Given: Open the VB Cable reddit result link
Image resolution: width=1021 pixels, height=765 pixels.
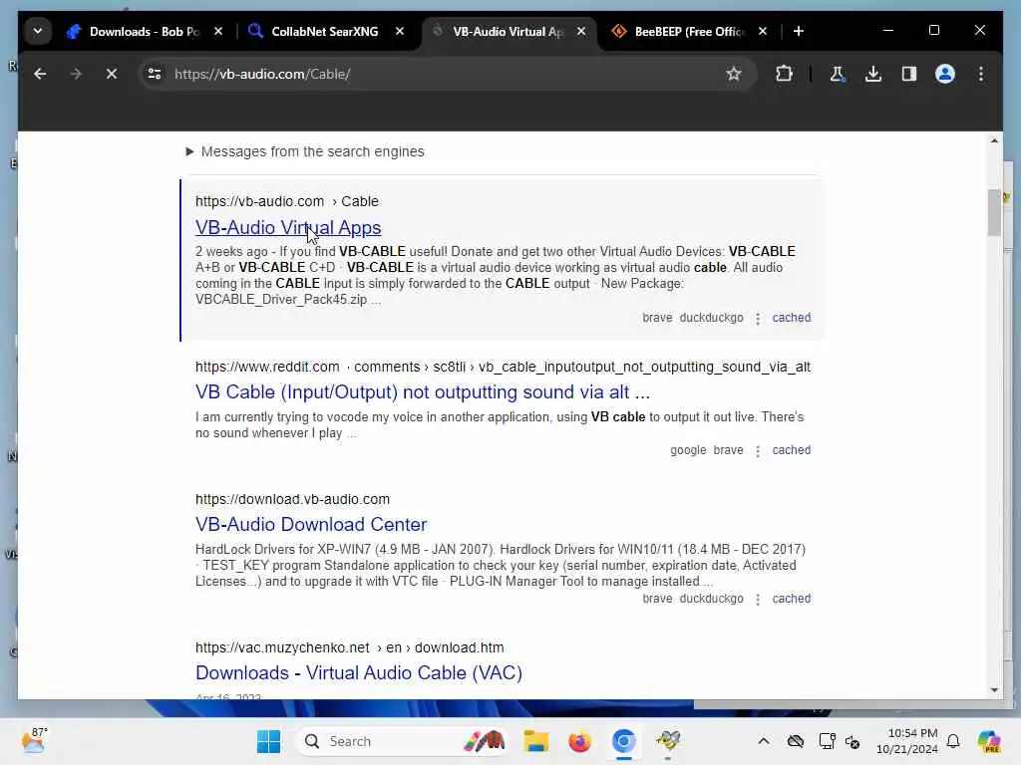Looking at the screenshot, I should (x=423, y=392).
